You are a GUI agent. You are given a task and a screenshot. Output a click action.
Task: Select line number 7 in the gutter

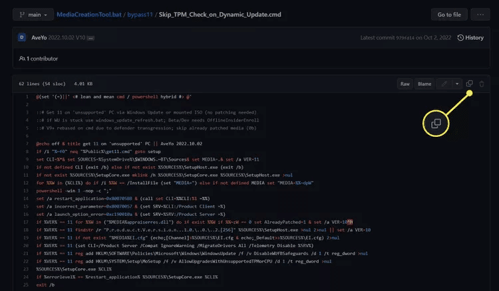[27, 144]
